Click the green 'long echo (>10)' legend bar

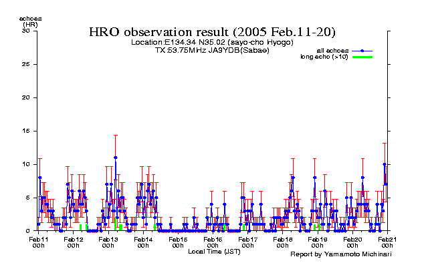click(361, 57)
